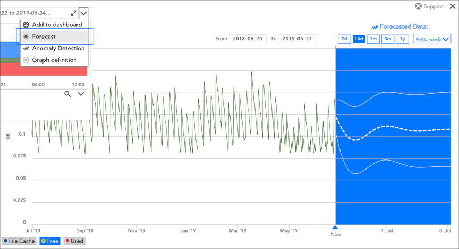Click the Forecast sun icon

(x=26, y=37)
